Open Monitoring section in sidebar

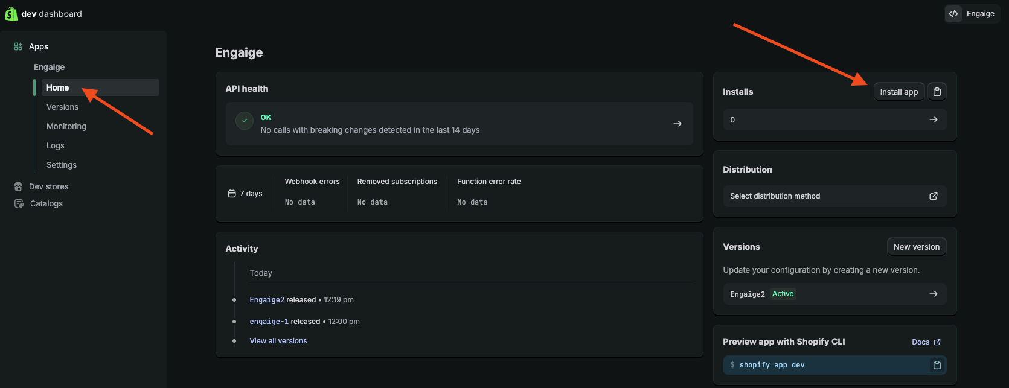[66, 126]
